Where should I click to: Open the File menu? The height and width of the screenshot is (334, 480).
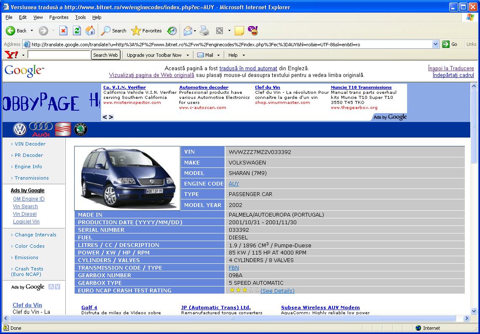pos(9,17)
